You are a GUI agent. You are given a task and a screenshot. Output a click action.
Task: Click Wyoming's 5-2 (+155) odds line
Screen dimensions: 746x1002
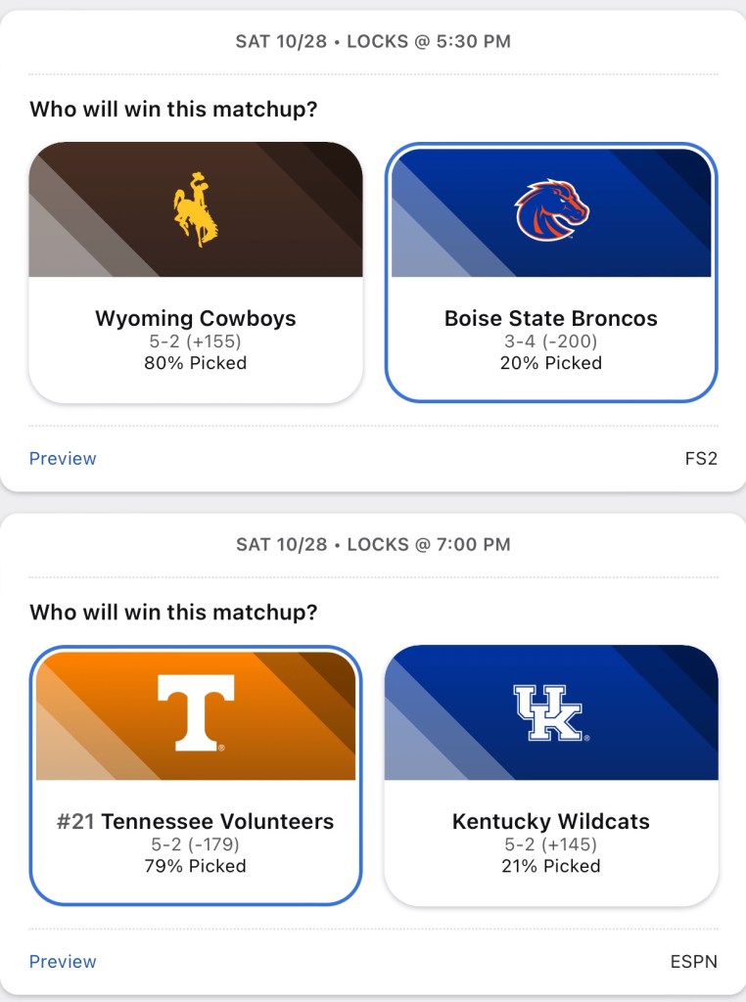tap(196, 342)
